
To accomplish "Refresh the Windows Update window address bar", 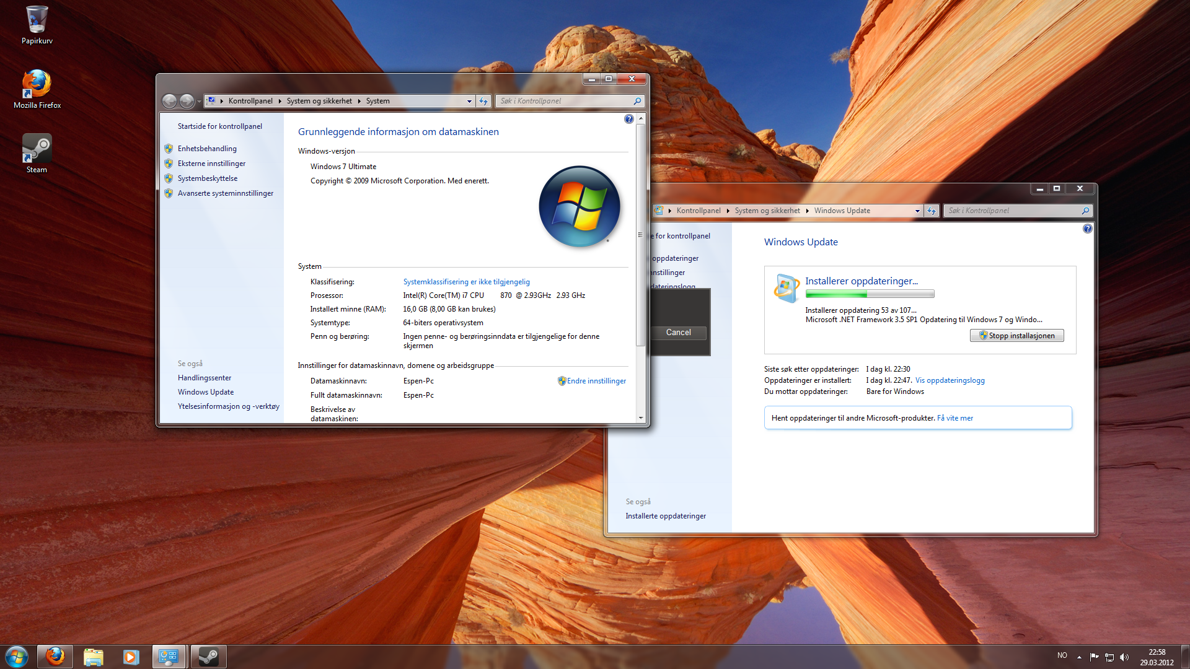I will [932, 211].
